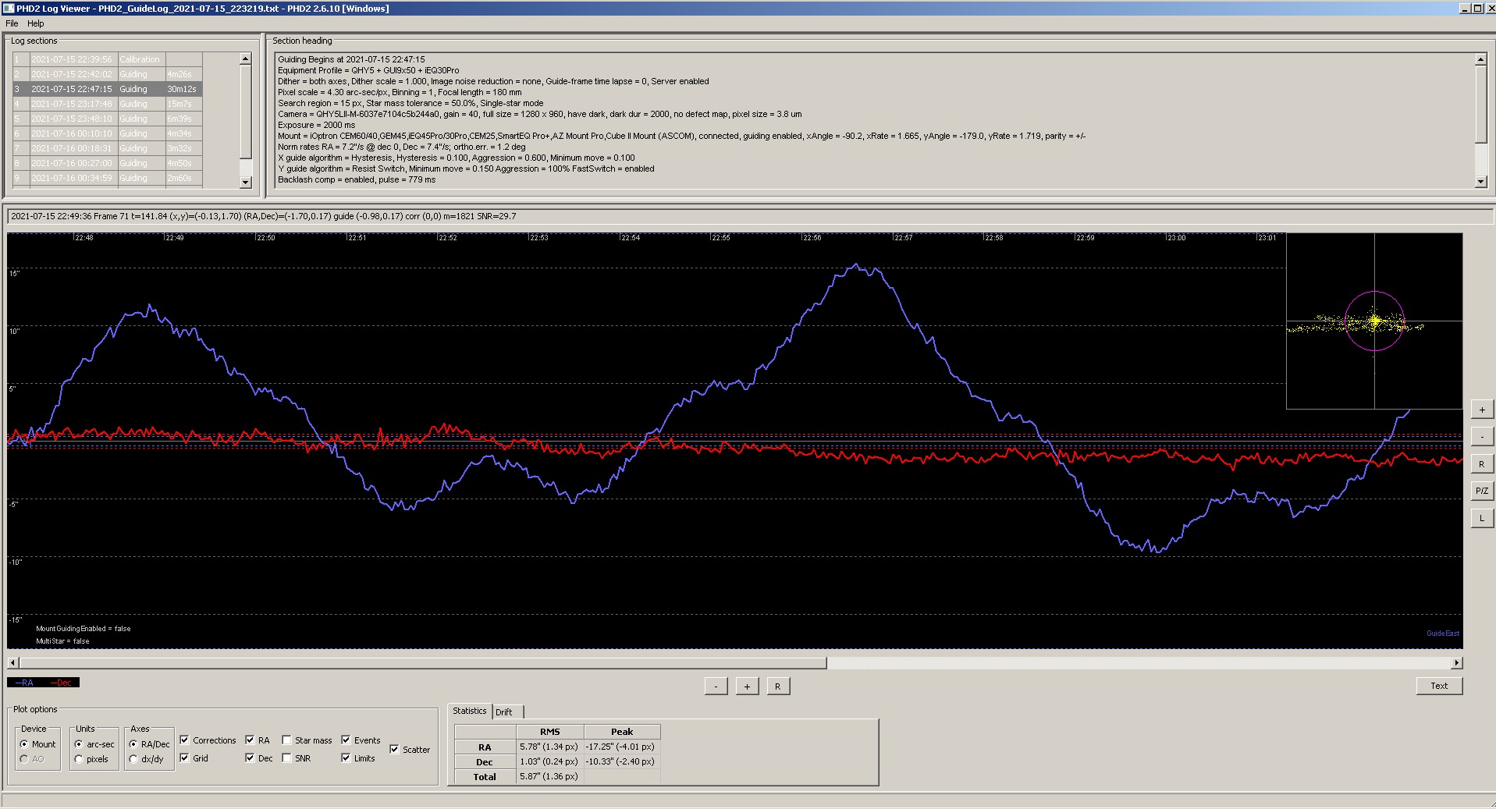
Task: Click the RMS column header
Action: [x=549, y=732]
